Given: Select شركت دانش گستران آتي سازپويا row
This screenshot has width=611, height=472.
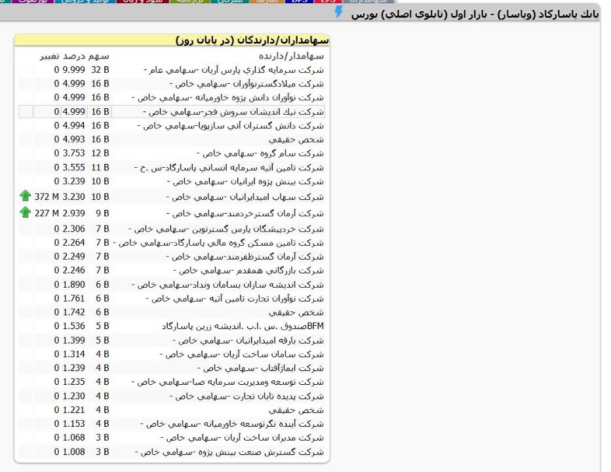Looking at the screenshot, I should coord(232,126).
